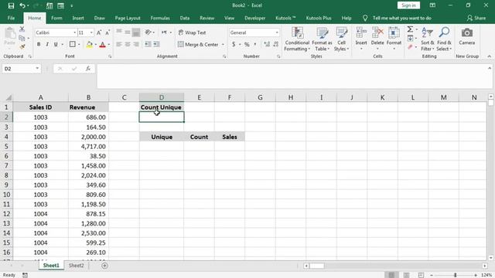Click the Percent Style icon
The image size is (495, 278).
point(247,45)
